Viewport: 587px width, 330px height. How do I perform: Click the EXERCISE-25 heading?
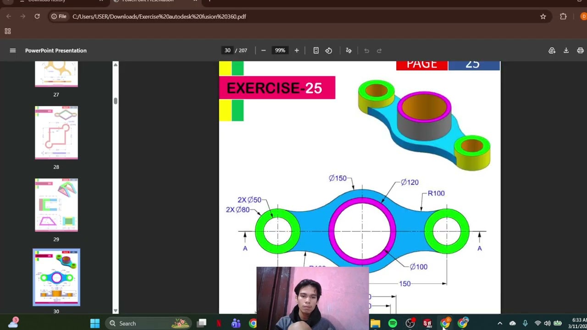click(x=274, y=88)
